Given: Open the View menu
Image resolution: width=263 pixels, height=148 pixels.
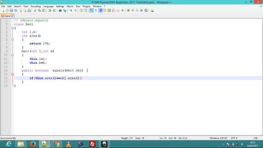Looking at the screenshot, I should click(25, 7).
